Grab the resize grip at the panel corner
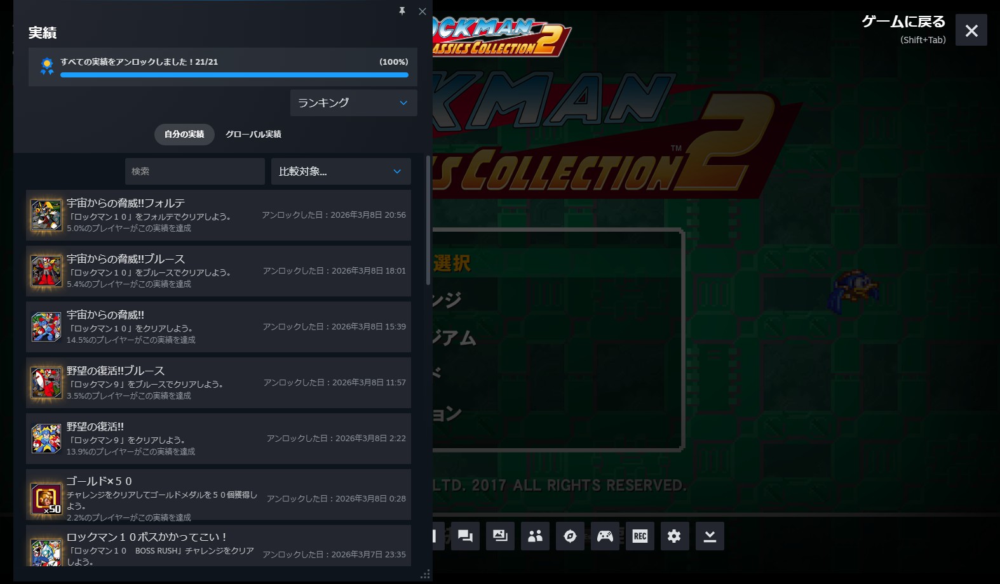1000x584 pixels. click(x=426, y=574)
